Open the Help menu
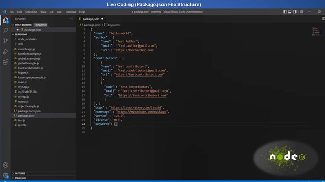325x182 pixels. click(x=82, y=12)
